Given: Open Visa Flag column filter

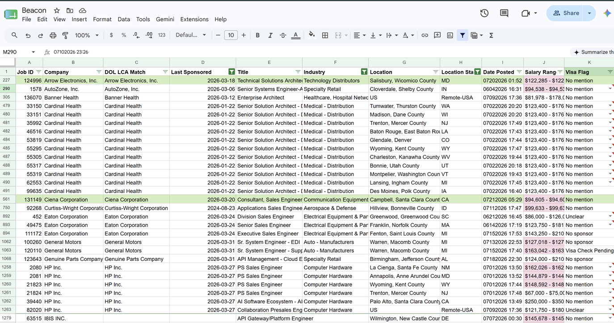Looking at the screenshot, I should coord(610,72).
